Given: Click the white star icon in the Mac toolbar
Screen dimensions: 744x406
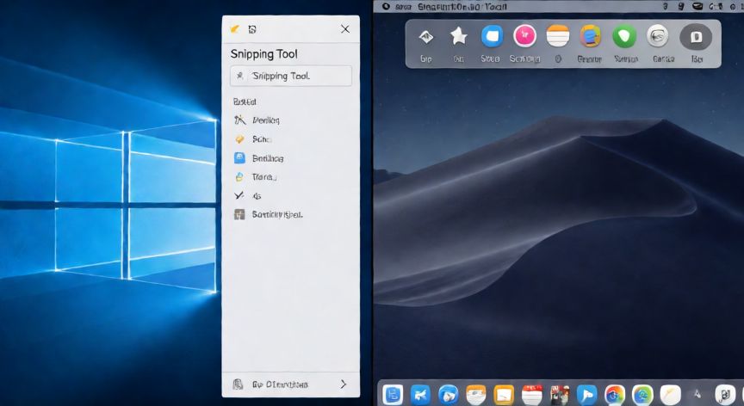Looking at the screenshot, I should [x=459, y=36].
